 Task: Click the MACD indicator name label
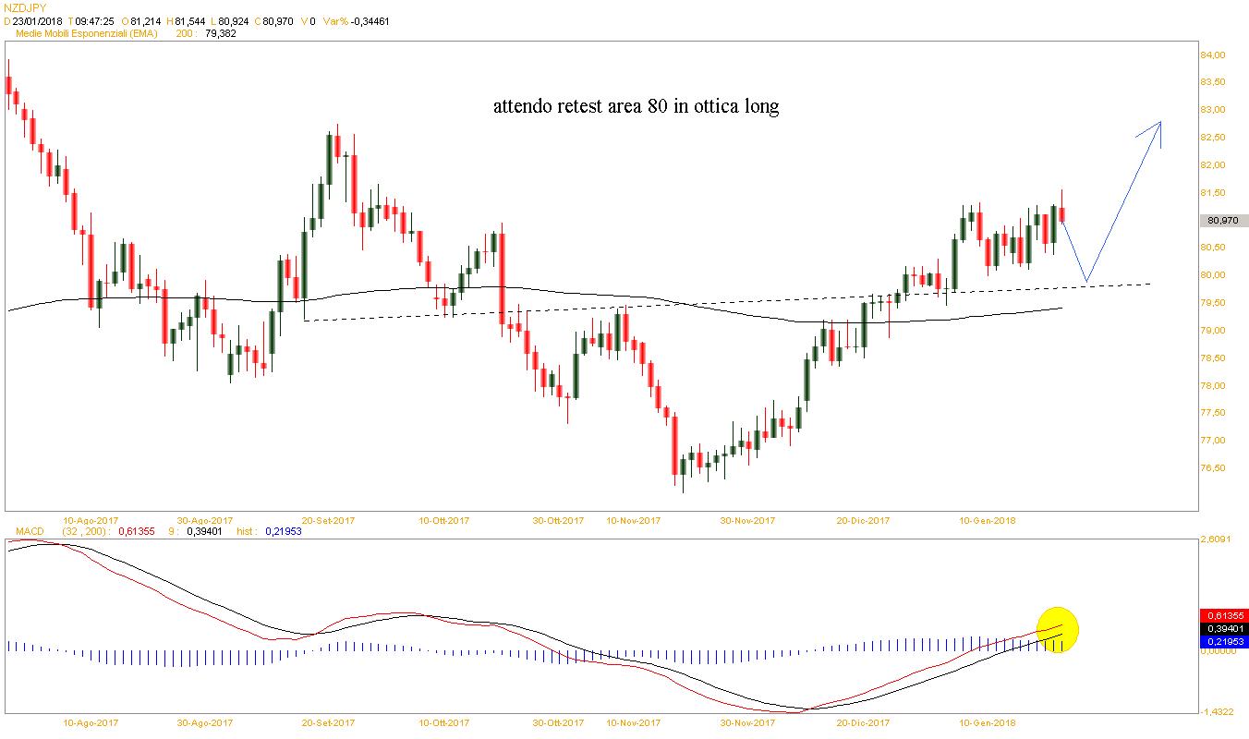(x=22, y=532)
